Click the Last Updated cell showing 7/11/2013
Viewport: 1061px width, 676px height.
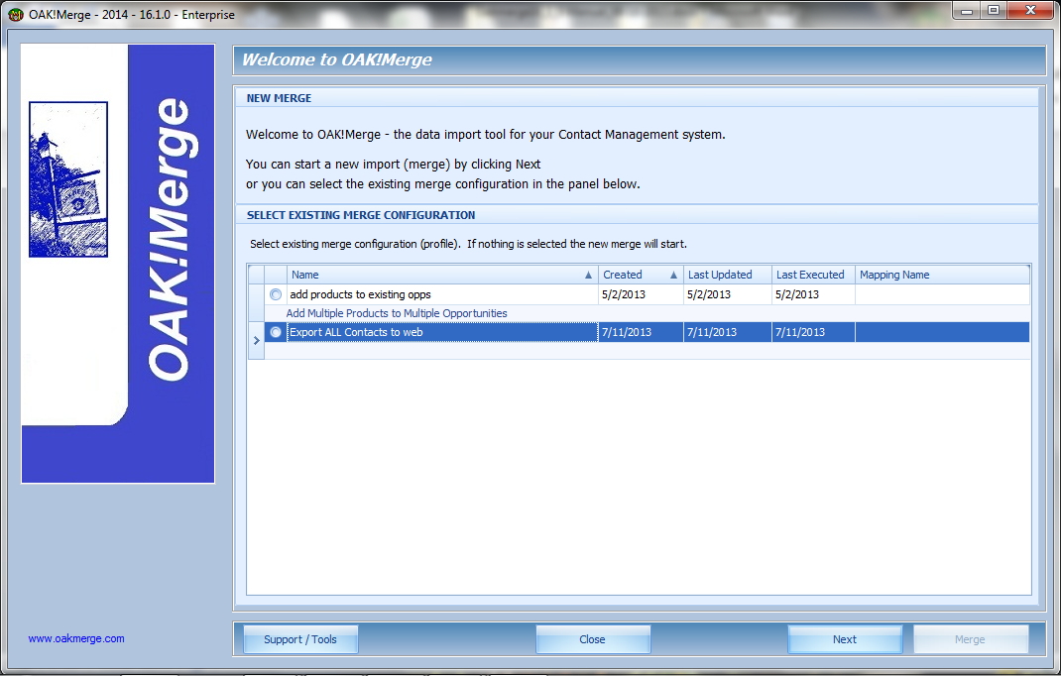pyautogui.click(x=727, y=332)
